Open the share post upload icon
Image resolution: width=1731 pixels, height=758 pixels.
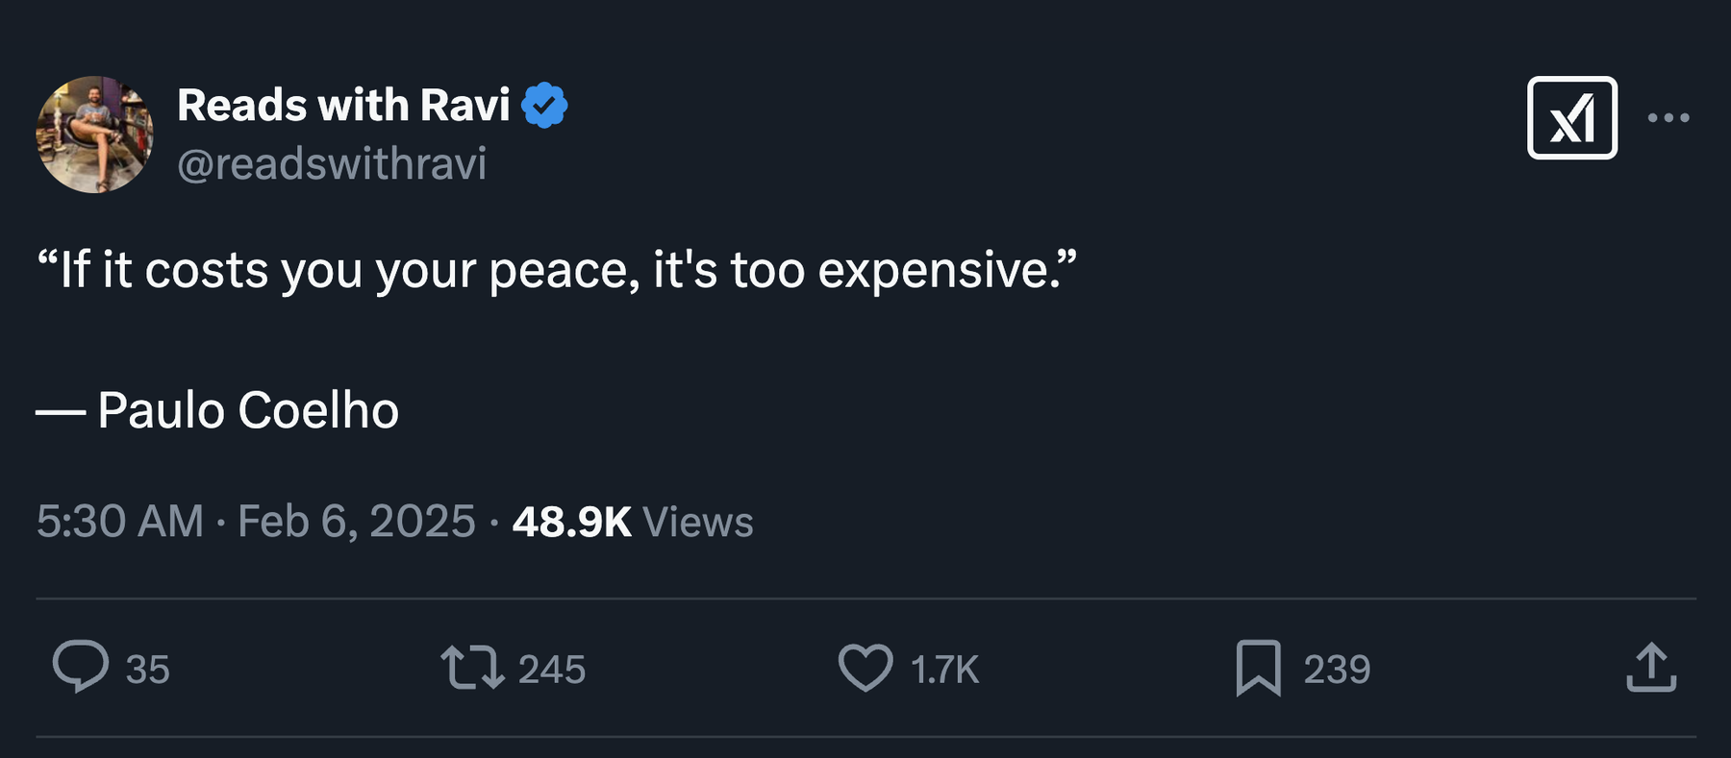coord(1650,668)
